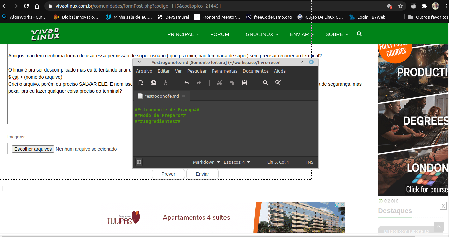
Task: Expand the Espaços: 4 tab width dropdown
Action: click(237, 162)
